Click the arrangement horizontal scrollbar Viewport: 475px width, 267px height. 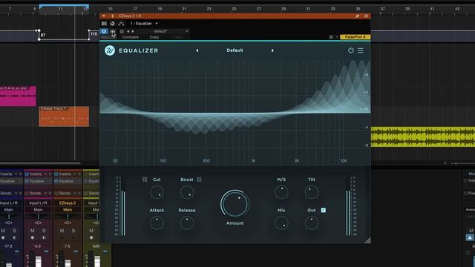tap(41, 163)
